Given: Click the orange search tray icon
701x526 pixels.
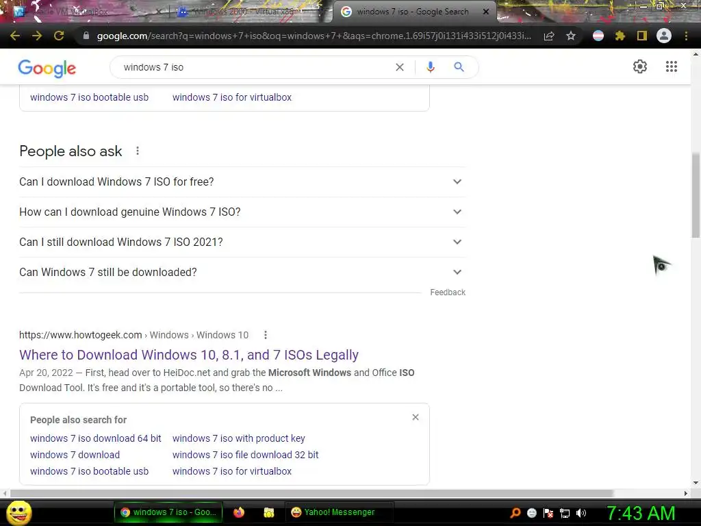Looking at the screenshot, I should point(515,513).
